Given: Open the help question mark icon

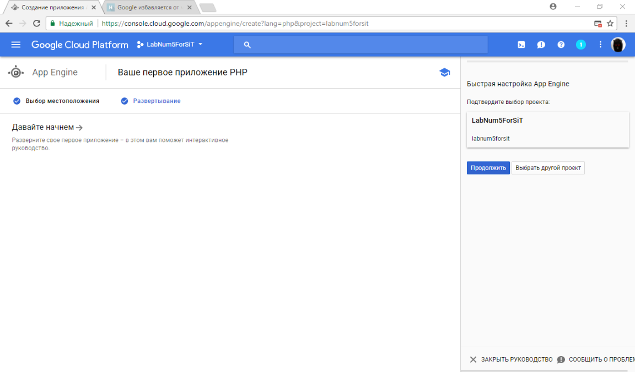Looking at the screenshot, I should (561, 45).
